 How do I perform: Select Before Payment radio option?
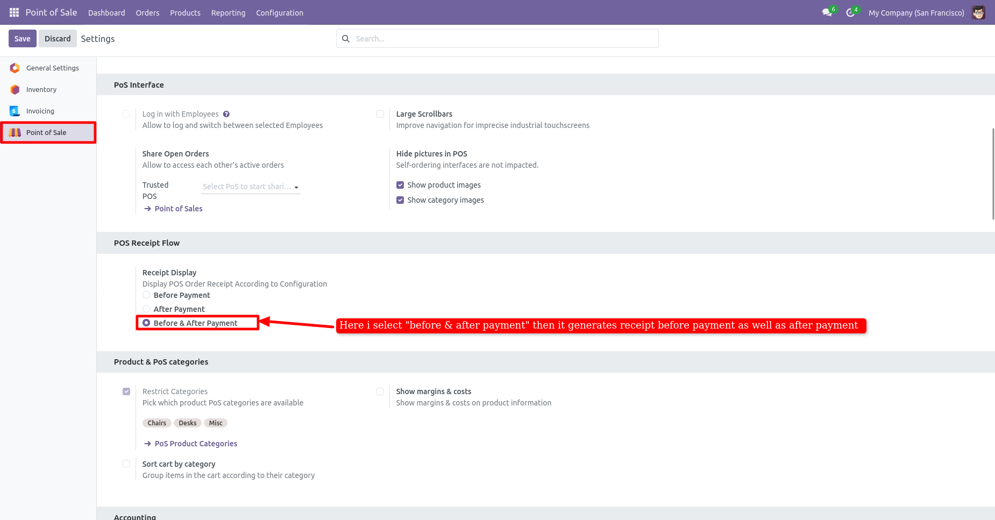(x=146, y=295)
